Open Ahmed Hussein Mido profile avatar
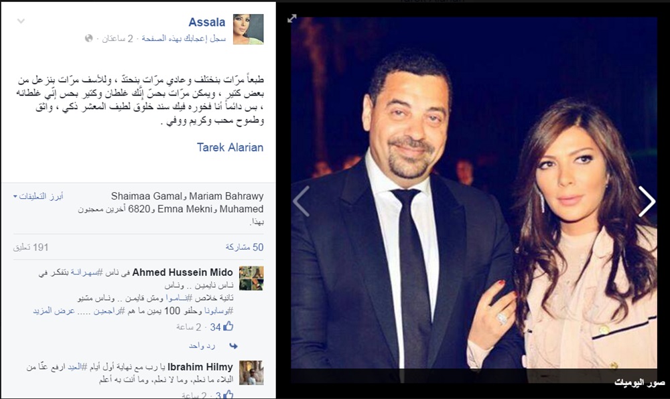Viewport: 670px width, 399px height. 251,278
